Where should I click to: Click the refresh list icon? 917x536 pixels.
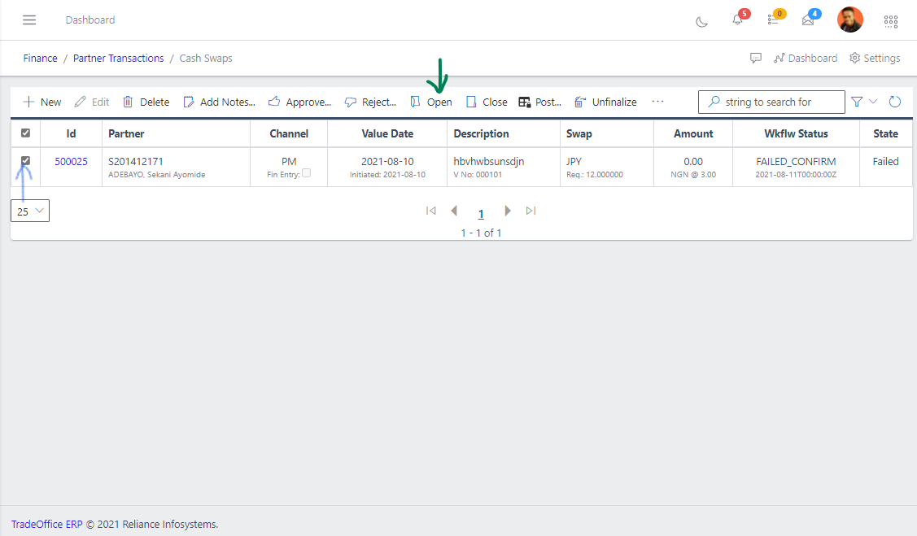pyautogui.click(x=895, y=102)
